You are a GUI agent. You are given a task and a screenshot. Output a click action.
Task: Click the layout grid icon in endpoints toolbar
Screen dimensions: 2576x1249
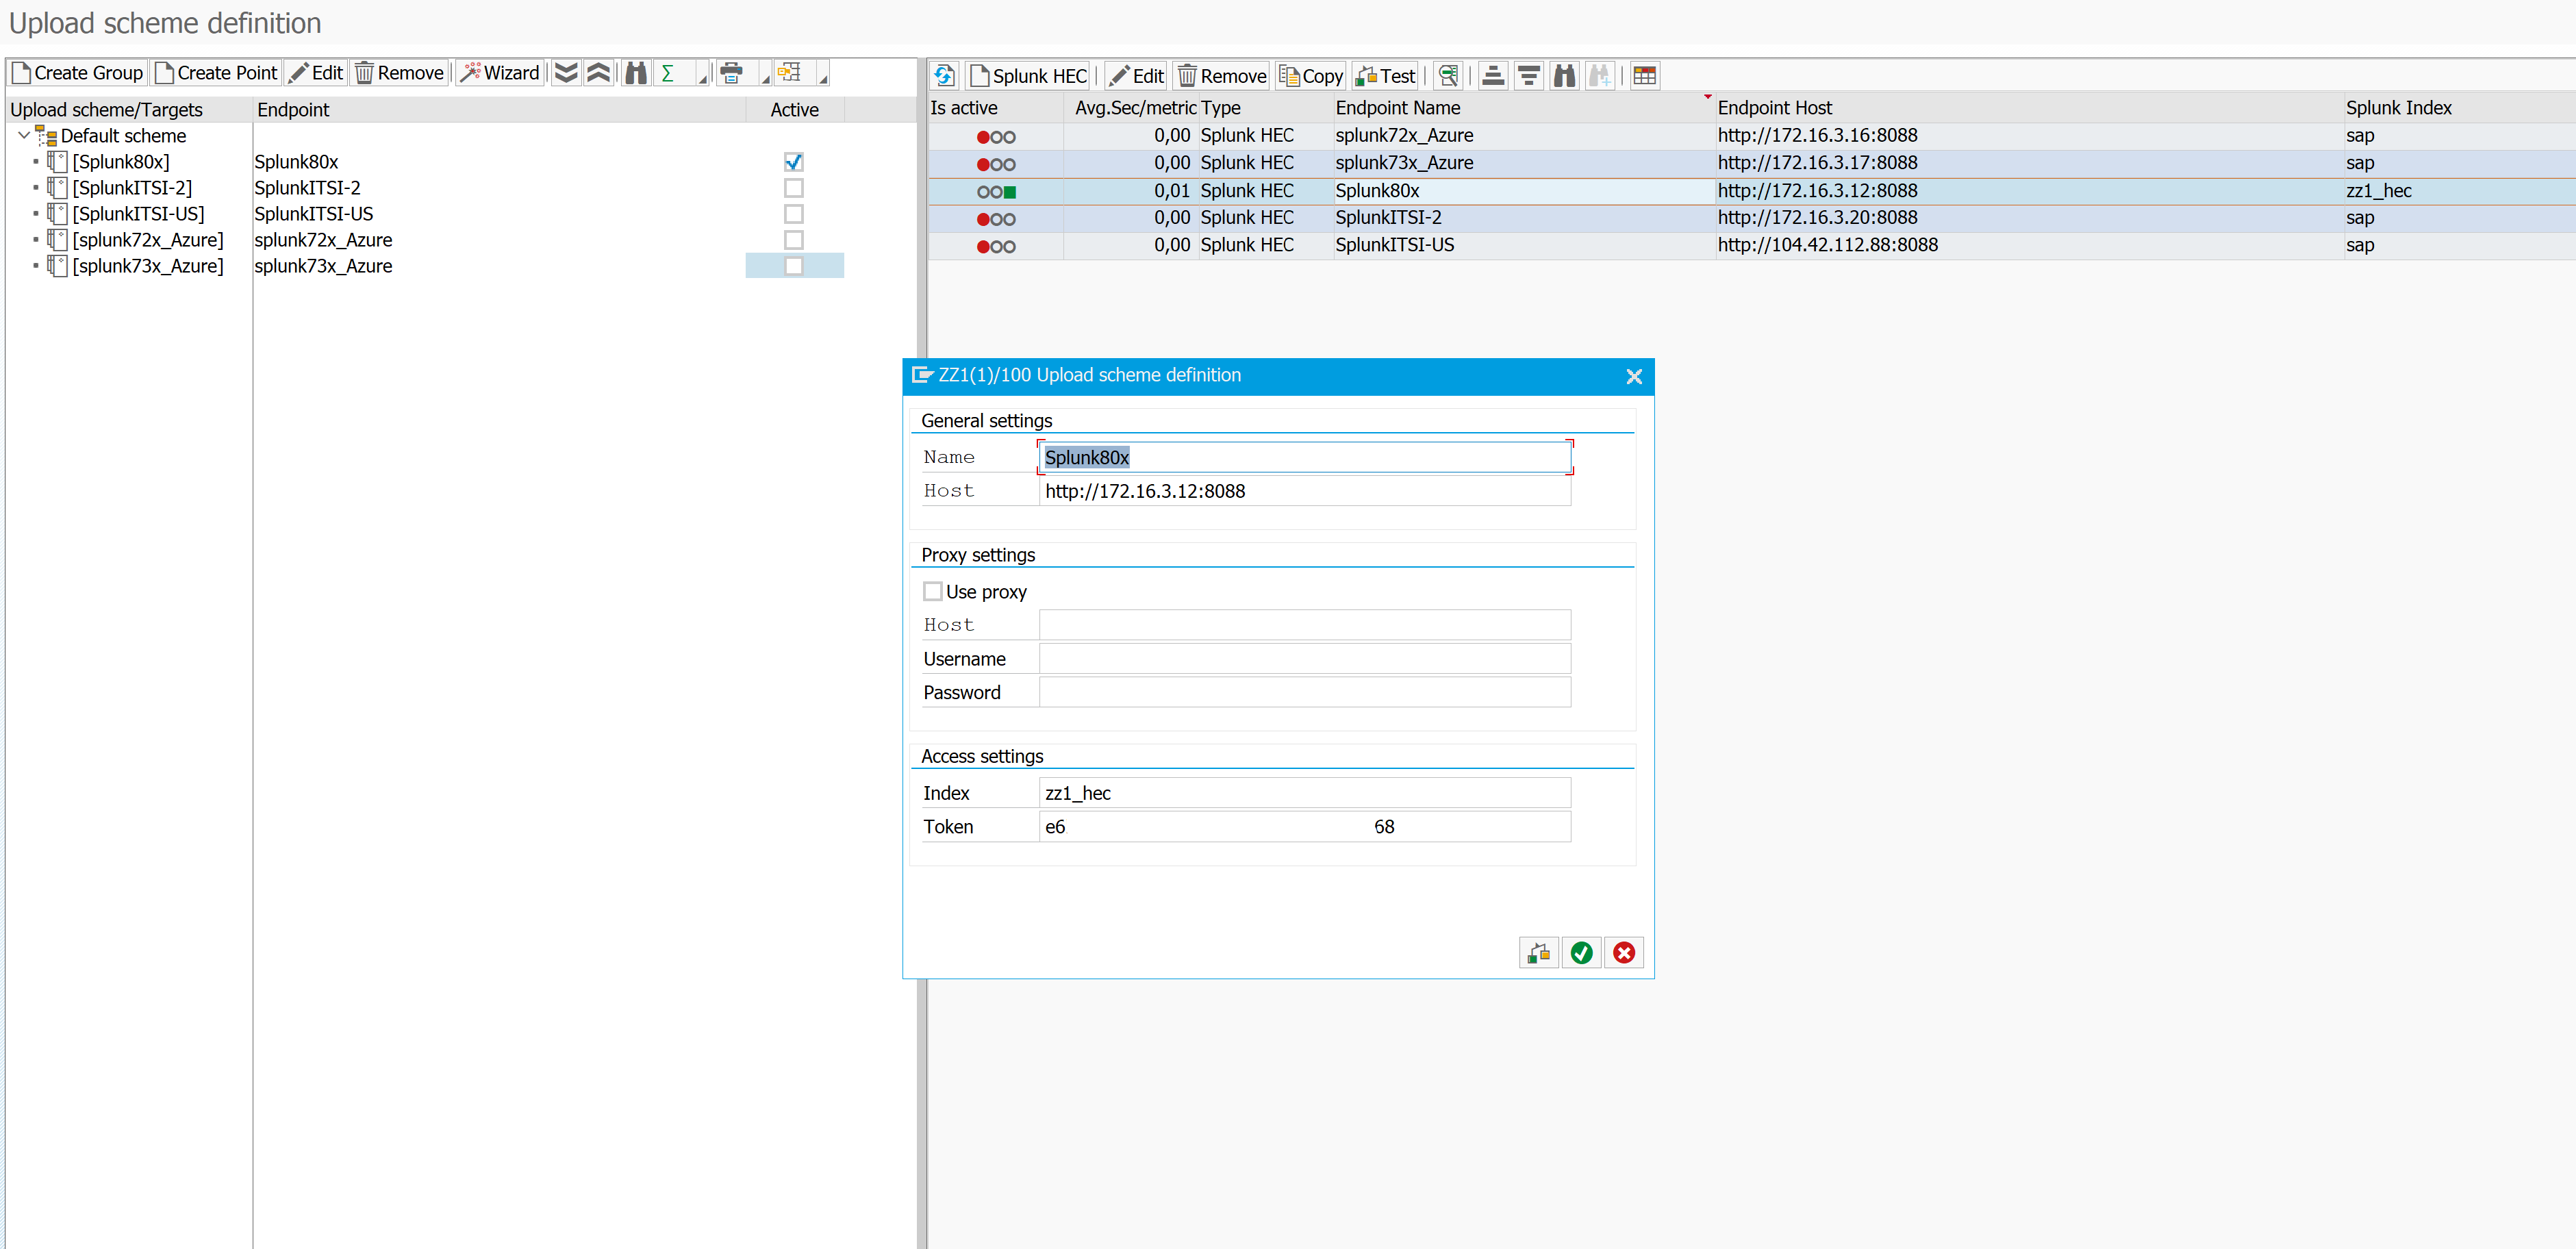(1644, 76)
